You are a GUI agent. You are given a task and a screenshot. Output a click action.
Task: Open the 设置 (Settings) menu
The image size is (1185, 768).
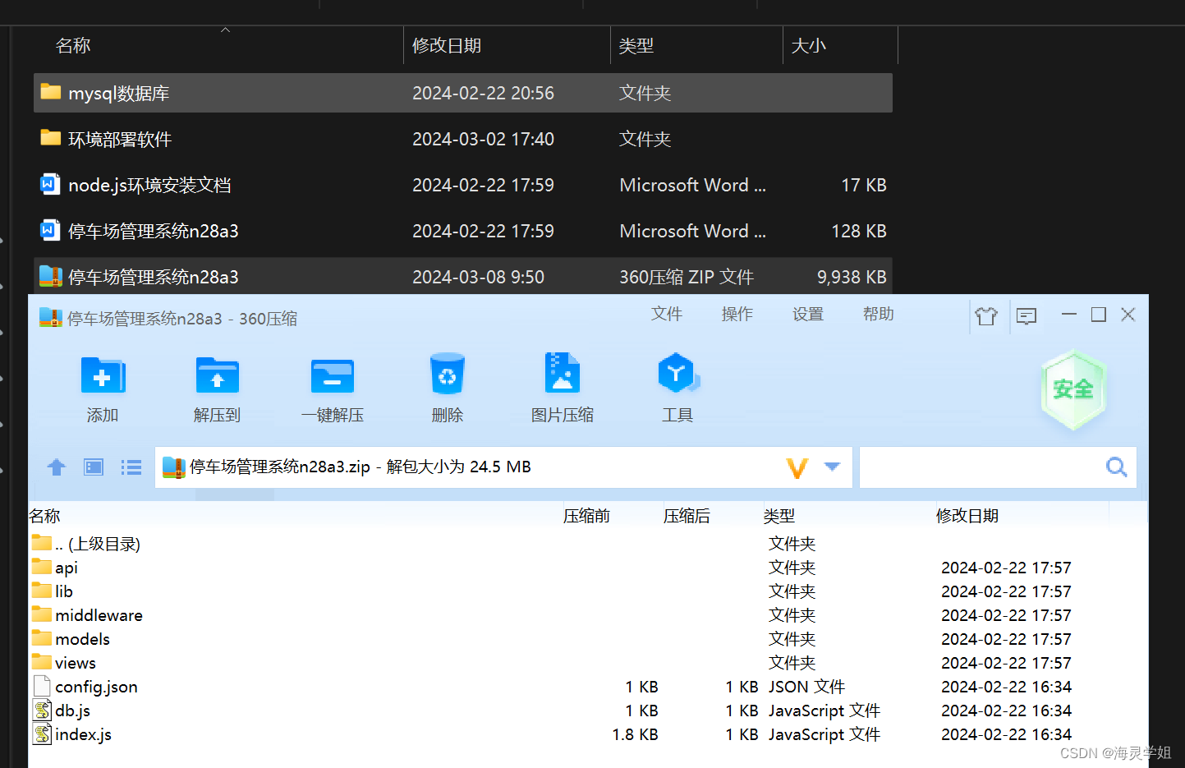click(807, 314)
